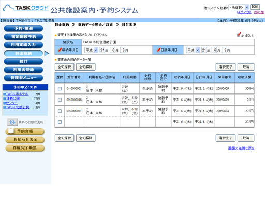
Task: Click the 起動 button
Action: [255, 7]
